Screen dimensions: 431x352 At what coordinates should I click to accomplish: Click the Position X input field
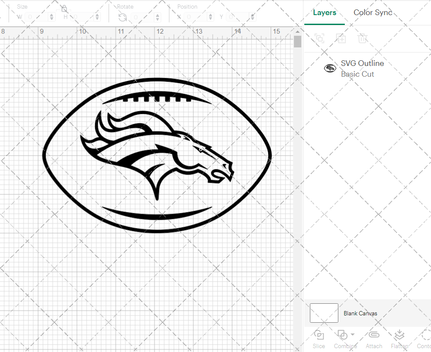pyautogui.click(x=196, y=17)
